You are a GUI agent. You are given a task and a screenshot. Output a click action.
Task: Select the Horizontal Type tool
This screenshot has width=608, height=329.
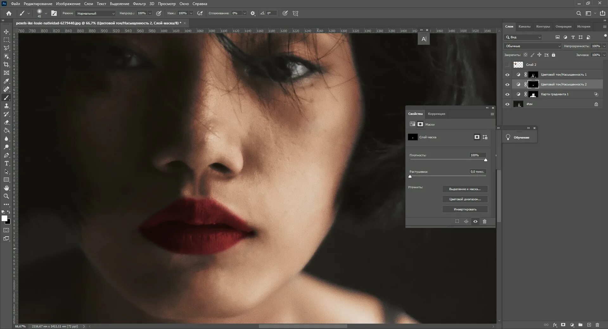point(6,164)
